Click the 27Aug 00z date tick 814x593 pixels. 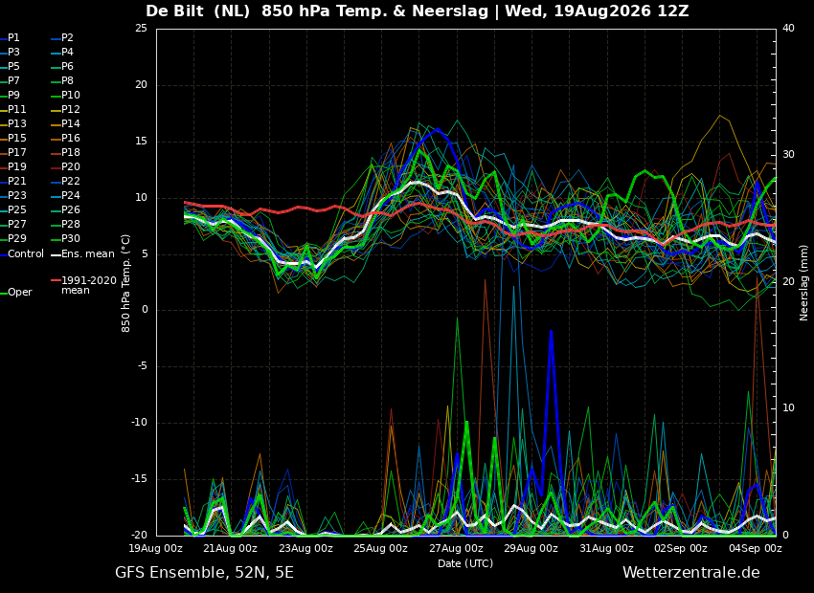click(456, 548)
